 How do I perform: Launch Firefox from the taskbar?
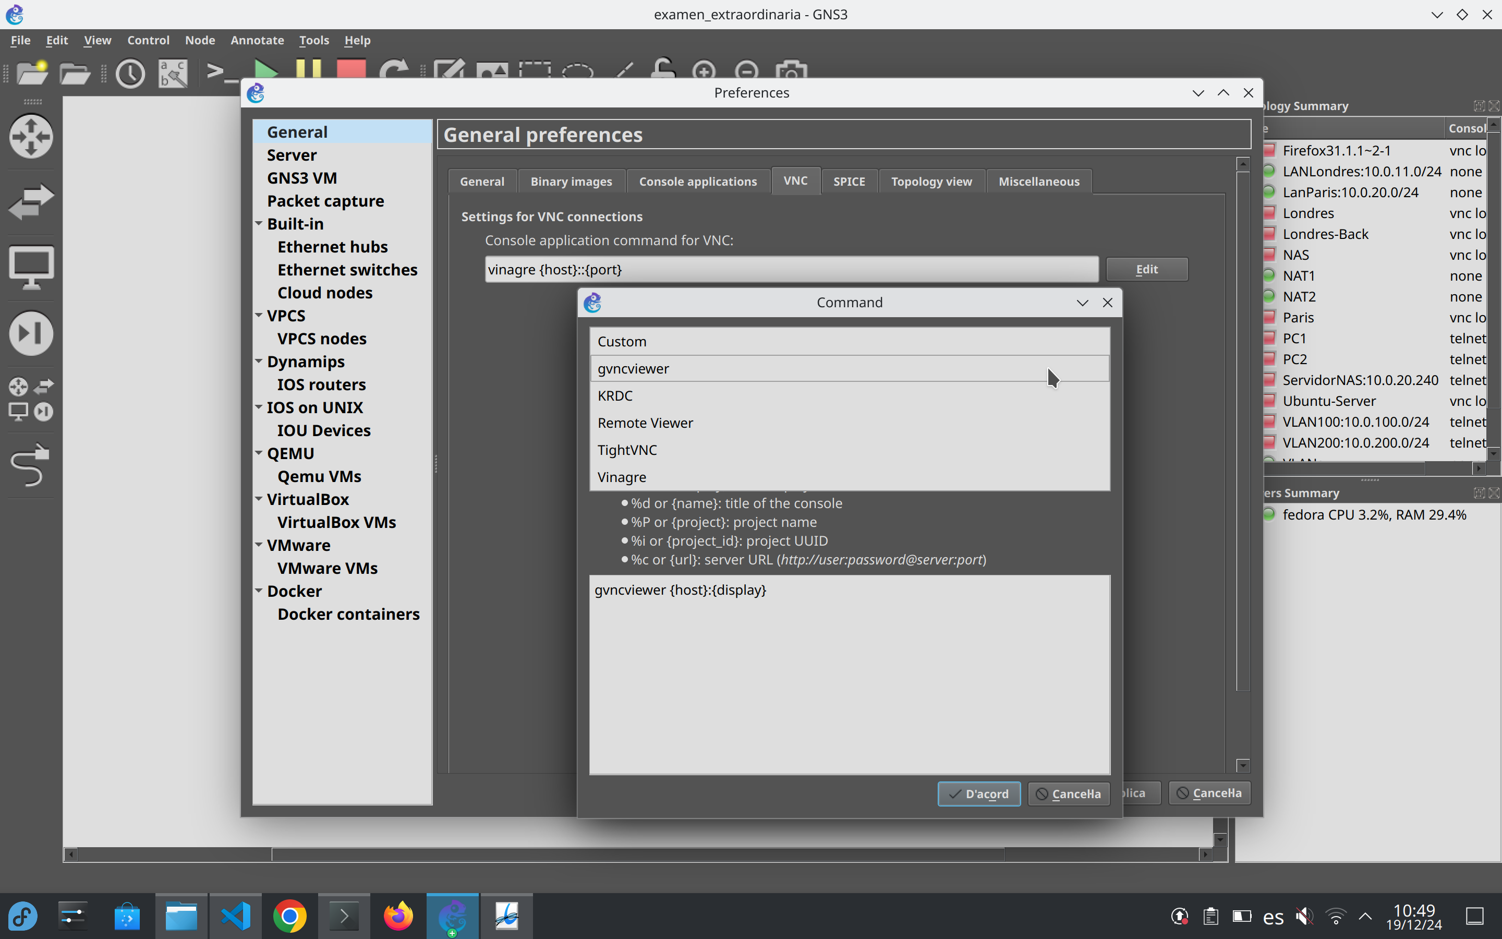pyautogui.click(x=397, y=916)
